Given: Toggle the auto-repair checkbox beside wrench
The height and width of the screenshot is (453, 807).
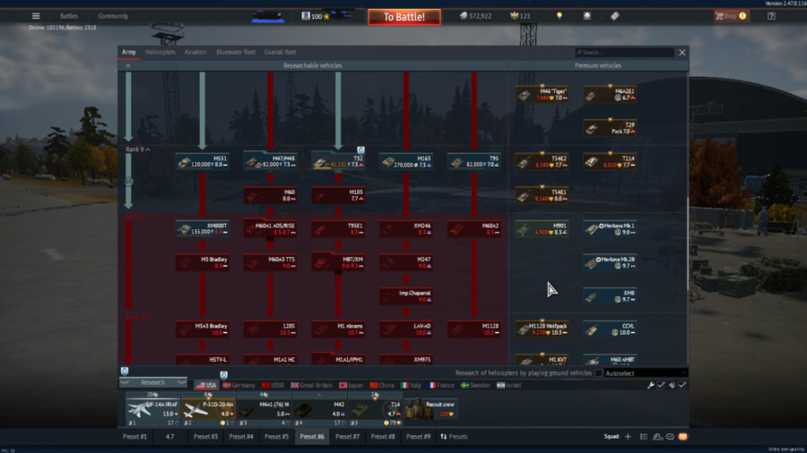Looking at the screenshot, I should tap(661, 385).
